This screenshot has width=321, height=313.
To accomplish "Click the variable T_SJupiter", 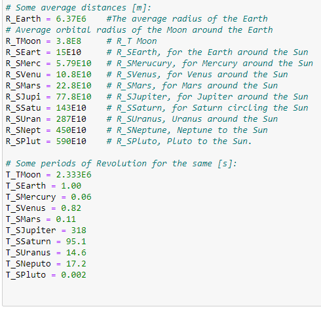I will click(31, 230).
